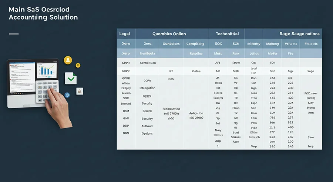333x182 pixels.
Task: Select the "Selatrch" entry
Action: pos(254,137)
